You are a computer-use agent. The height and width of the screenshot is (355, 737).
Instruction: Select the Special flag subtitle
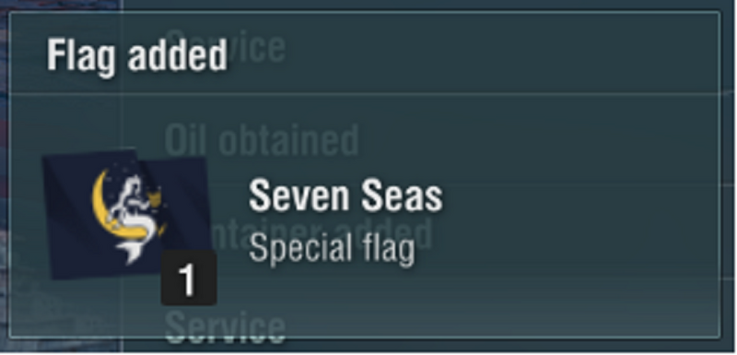pyautogui.click(x=332, y=249)
